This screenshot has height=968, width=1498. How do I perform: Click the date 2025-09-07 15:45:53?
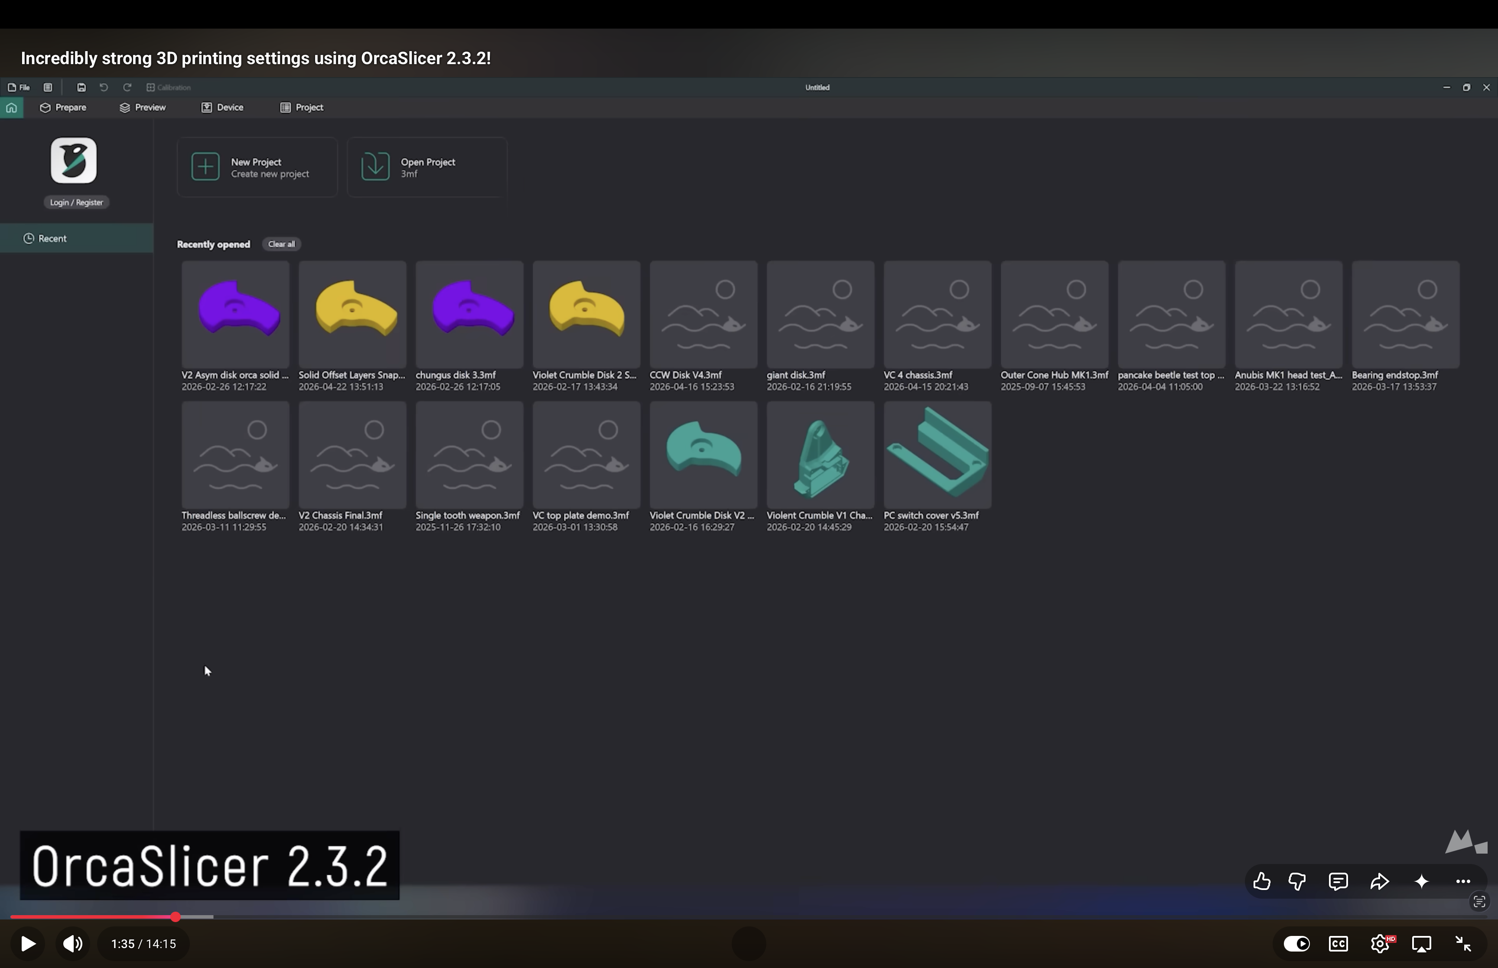(x=1043, y=387)
